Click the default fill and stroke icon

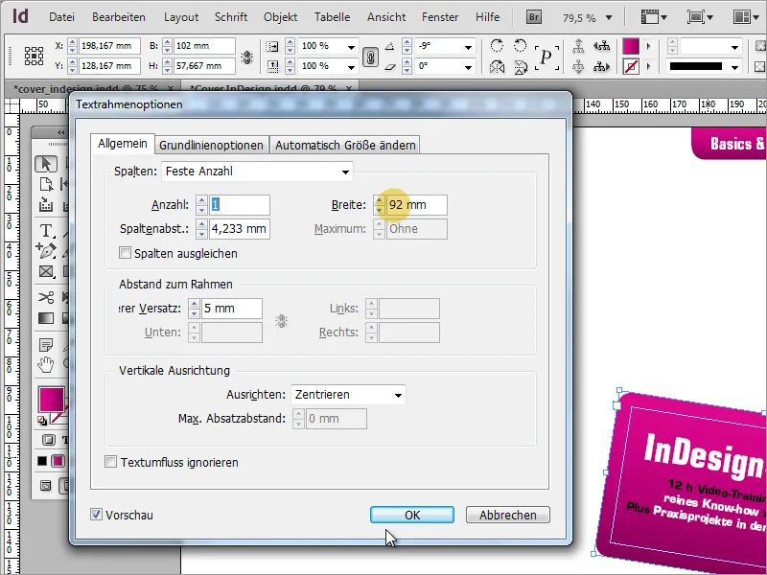pos(42,420)
